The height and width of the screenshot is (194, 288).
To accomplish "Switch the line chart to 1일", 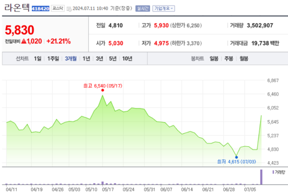I will [x=38, y=59].
